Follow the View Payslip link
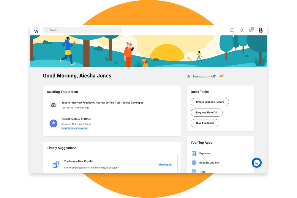The width and height of the screenshot is (297, 198). tap(165, 164)
